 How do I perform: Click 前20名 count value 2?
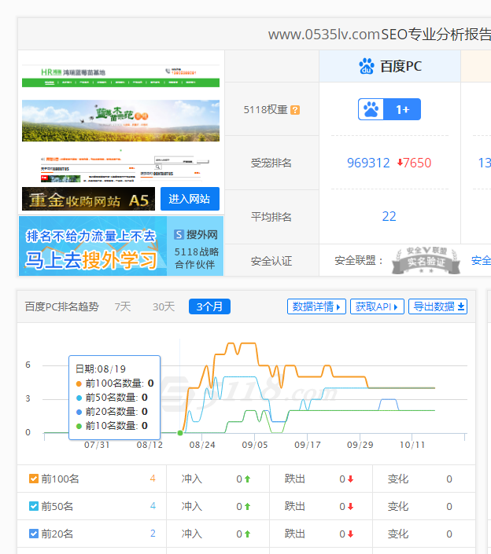153,534
